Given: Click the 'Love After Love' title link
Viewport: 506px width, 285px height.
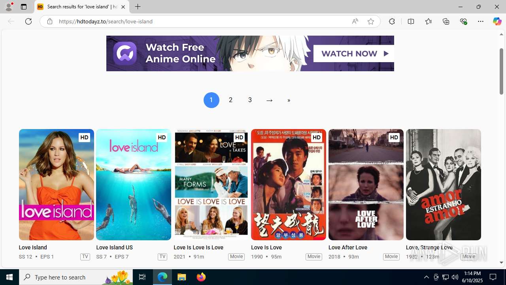Looking at the screenshot, I should point(348,247).
